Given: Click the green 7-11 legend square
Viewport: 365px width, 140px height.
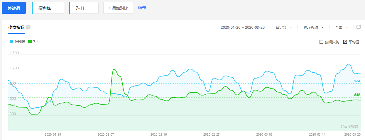Looking at the screenshot, I should (x=30, y=42).
